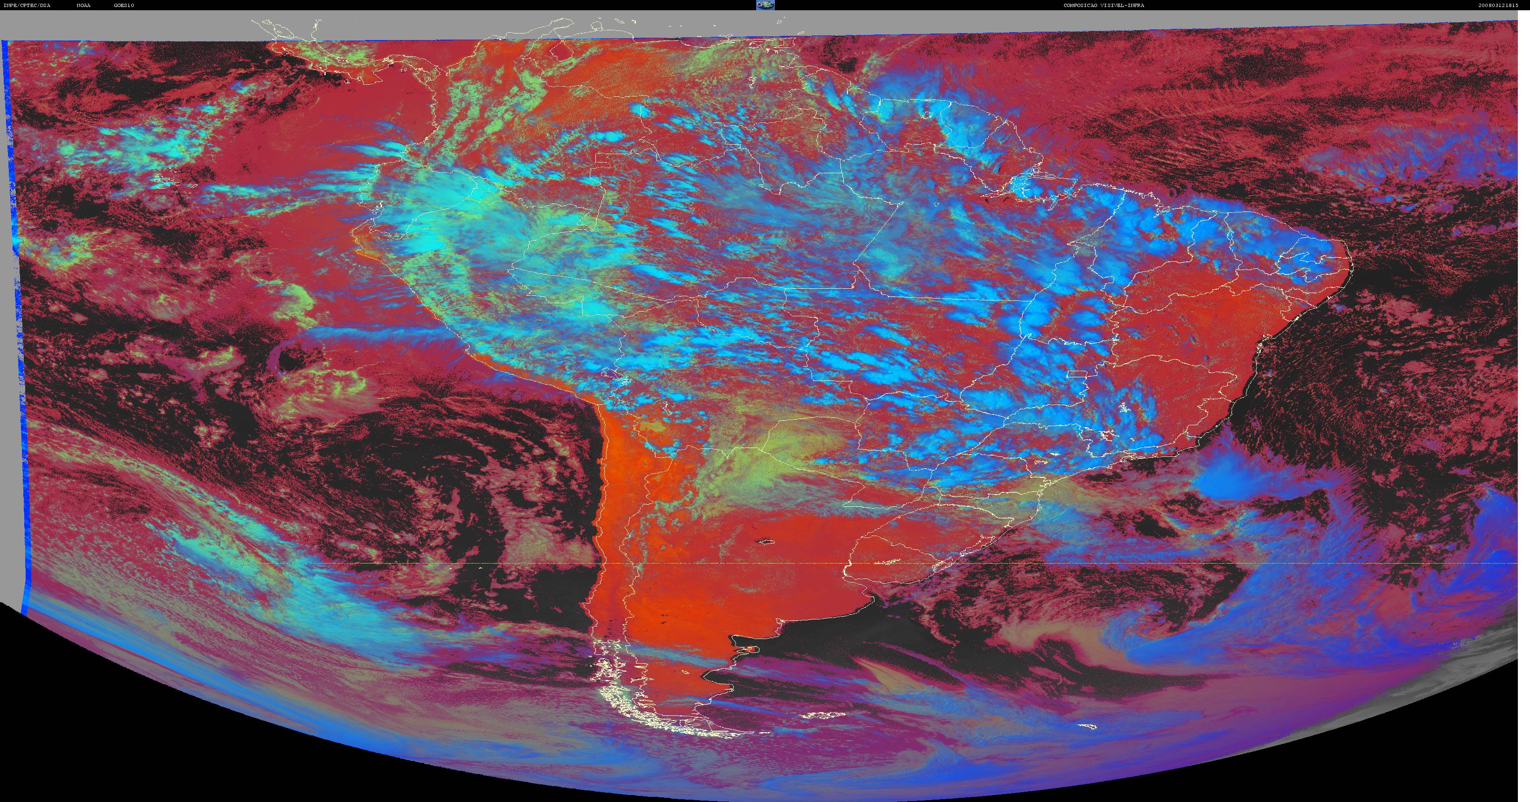Select the NOAA label in header

click(84, 5)
